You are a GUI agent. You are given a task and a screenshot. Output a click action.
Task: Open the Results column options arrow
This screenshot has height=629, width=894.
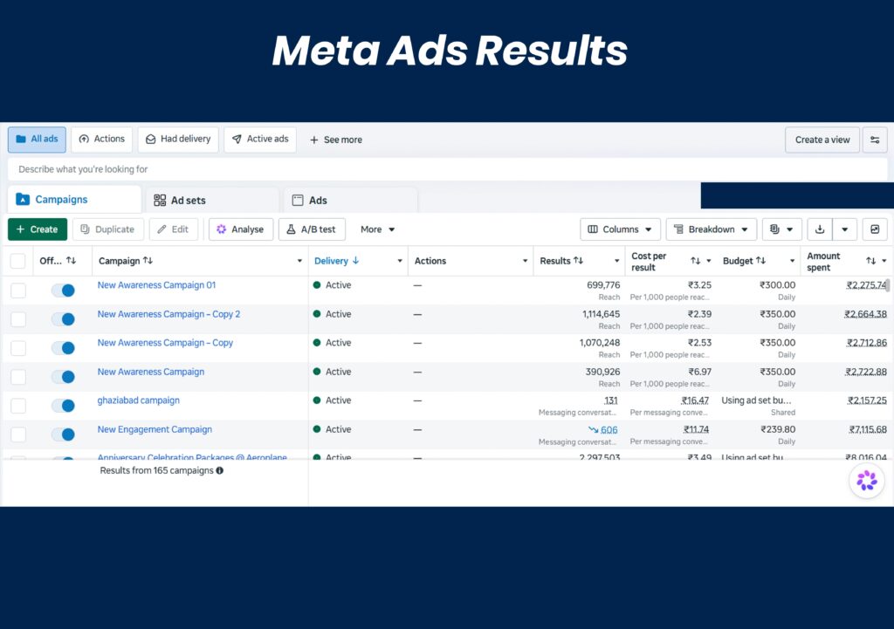coord(616,261)
